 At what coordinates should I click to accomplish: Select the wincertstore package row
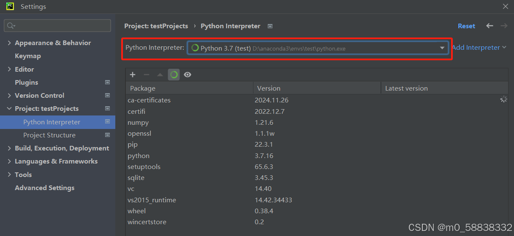[x=317, y=222]
